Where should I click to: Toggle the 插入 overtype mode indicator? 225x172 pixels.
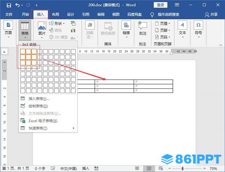tap(85, 168)
